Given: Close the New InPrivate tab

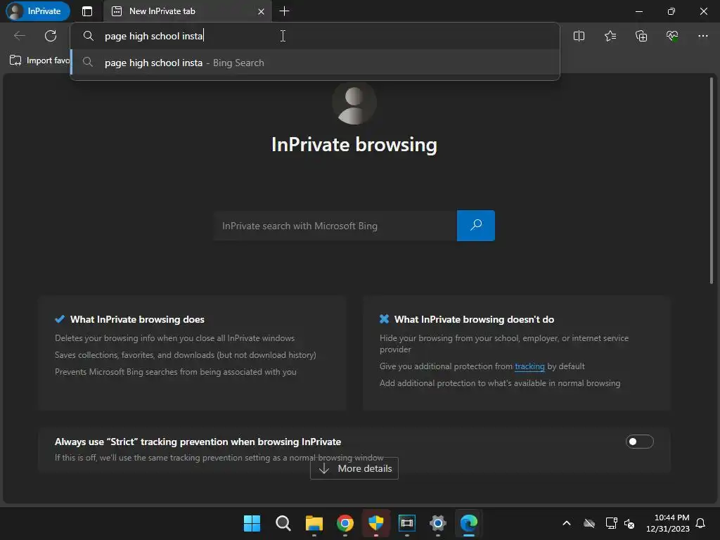Looking at the screenshot, I should point(261,11).
